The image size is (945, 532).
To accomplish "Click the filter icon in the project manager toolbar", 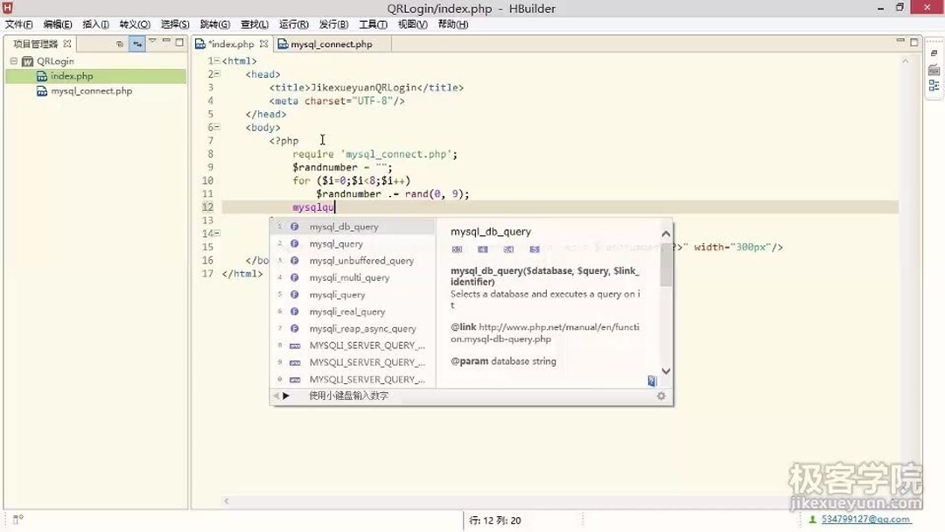I will [121, 43].
